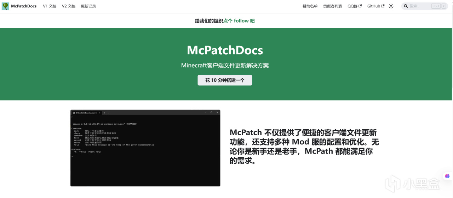Click the McPatch feature description paragraph

(x=304, y=147)
